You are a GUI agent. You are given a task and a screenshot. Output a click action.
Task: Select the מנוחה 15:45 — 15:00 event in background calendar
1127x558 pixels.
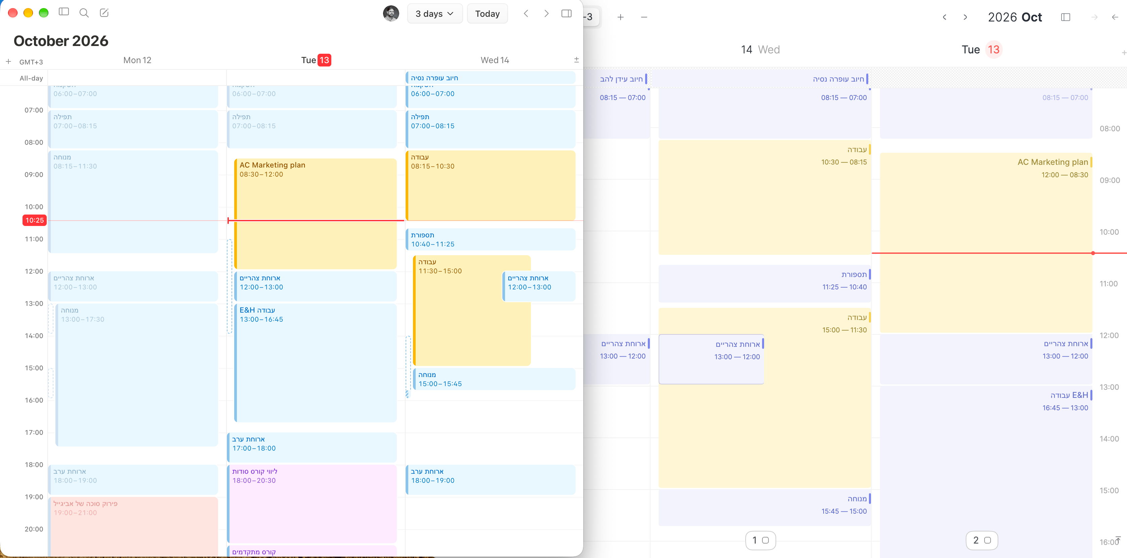[764, 507]
